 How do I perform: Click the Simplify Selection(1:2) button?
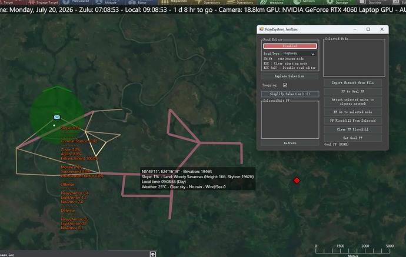[x=290, y=94]
